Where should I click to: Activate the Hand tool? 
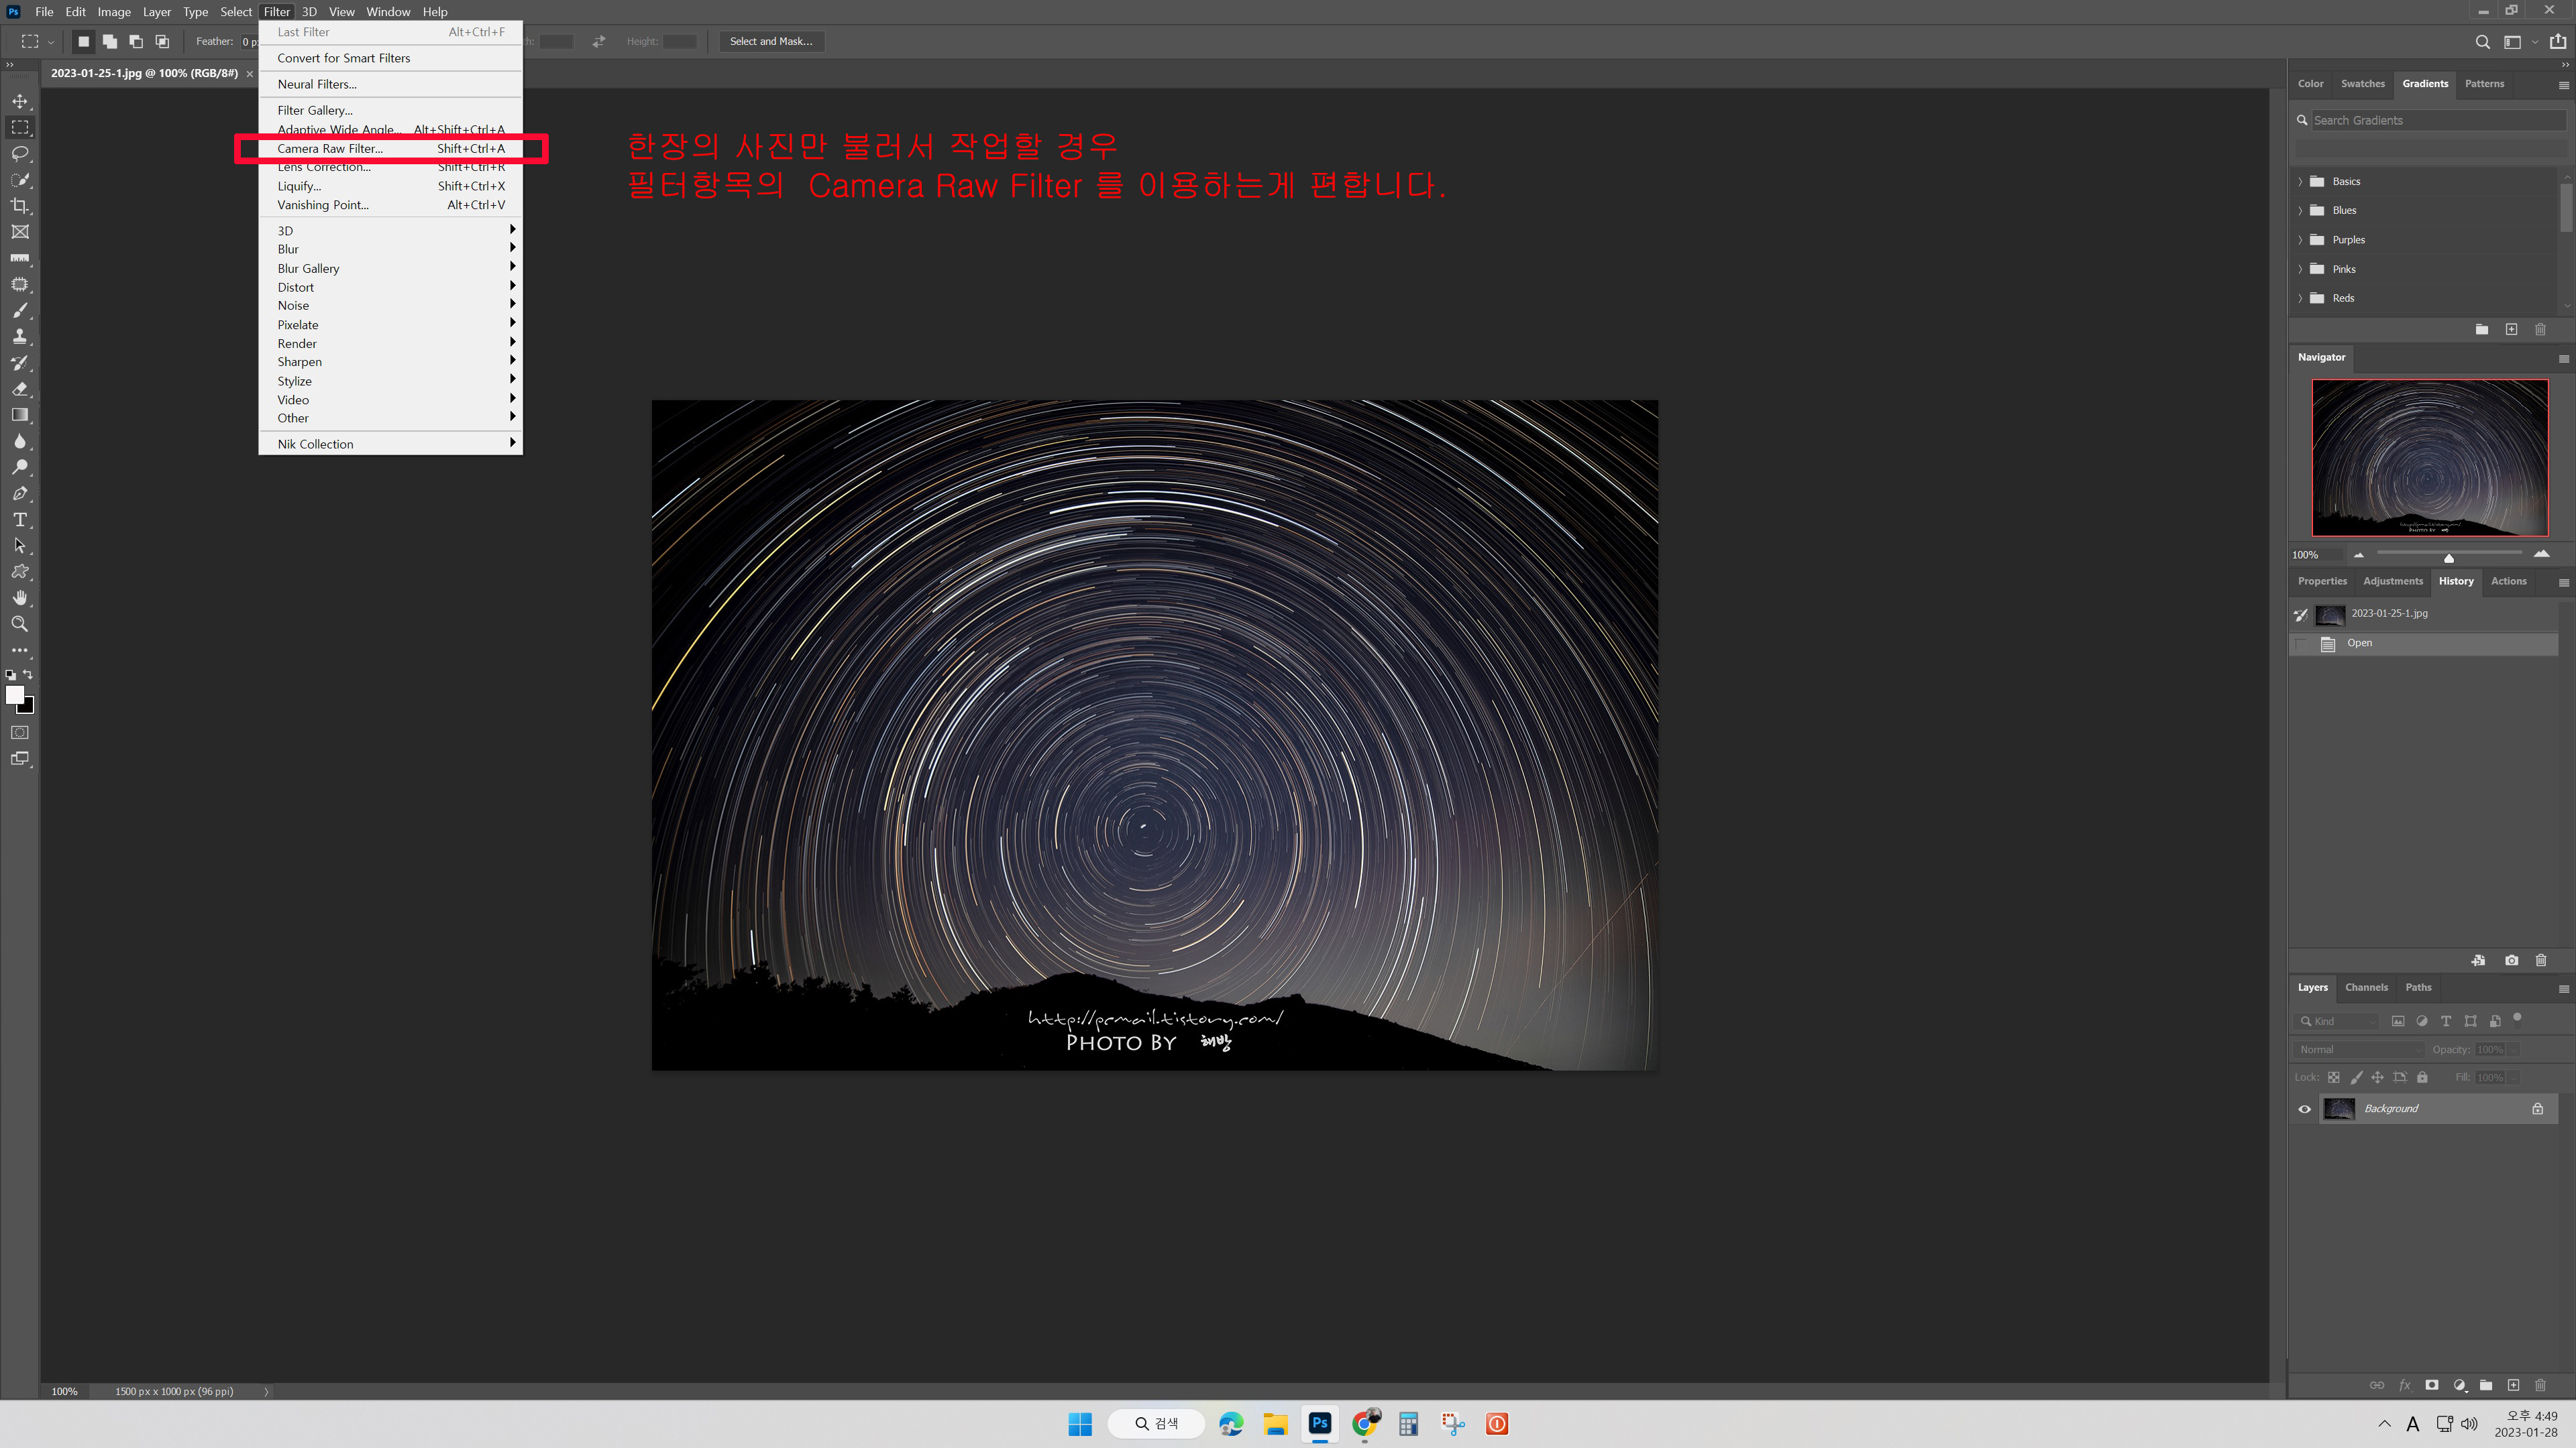[20, 597]
